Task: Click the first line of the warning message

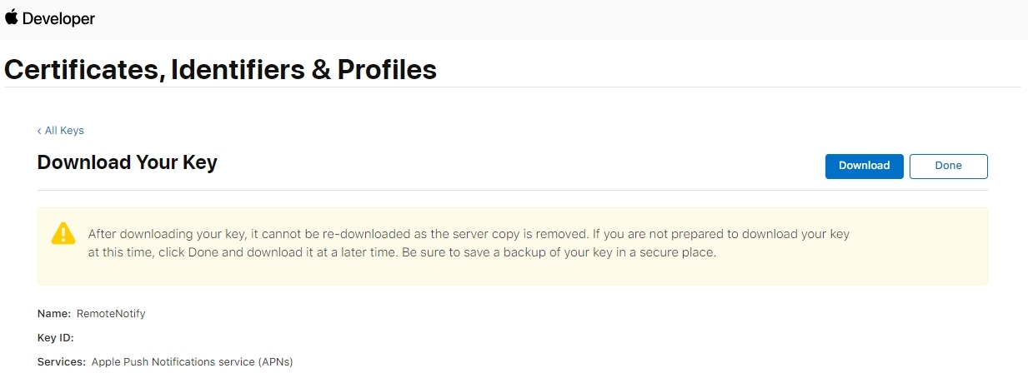Action: (469, 234)
